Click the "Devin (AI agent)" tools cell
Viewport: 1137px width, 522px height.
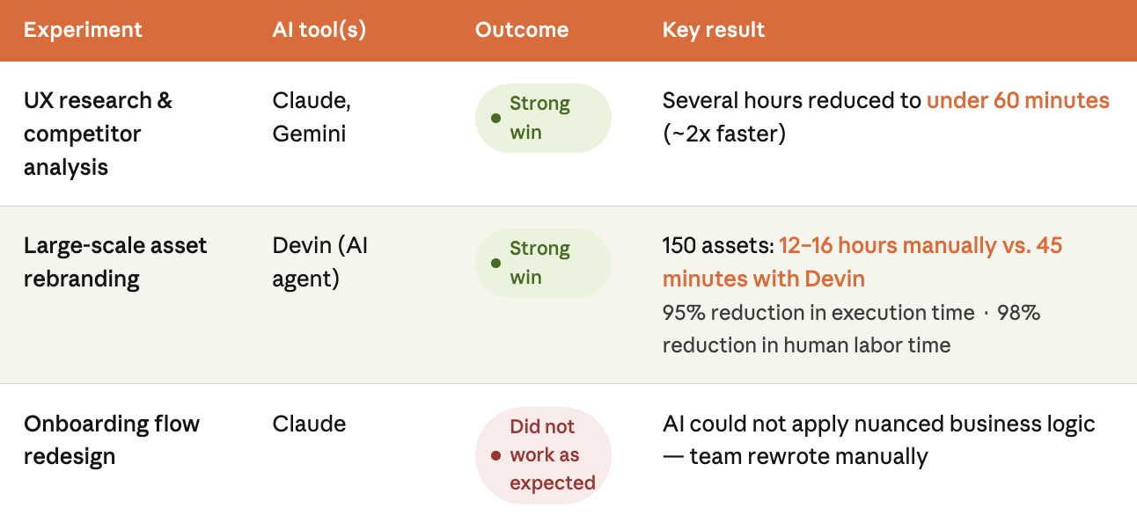coord(320,262)
